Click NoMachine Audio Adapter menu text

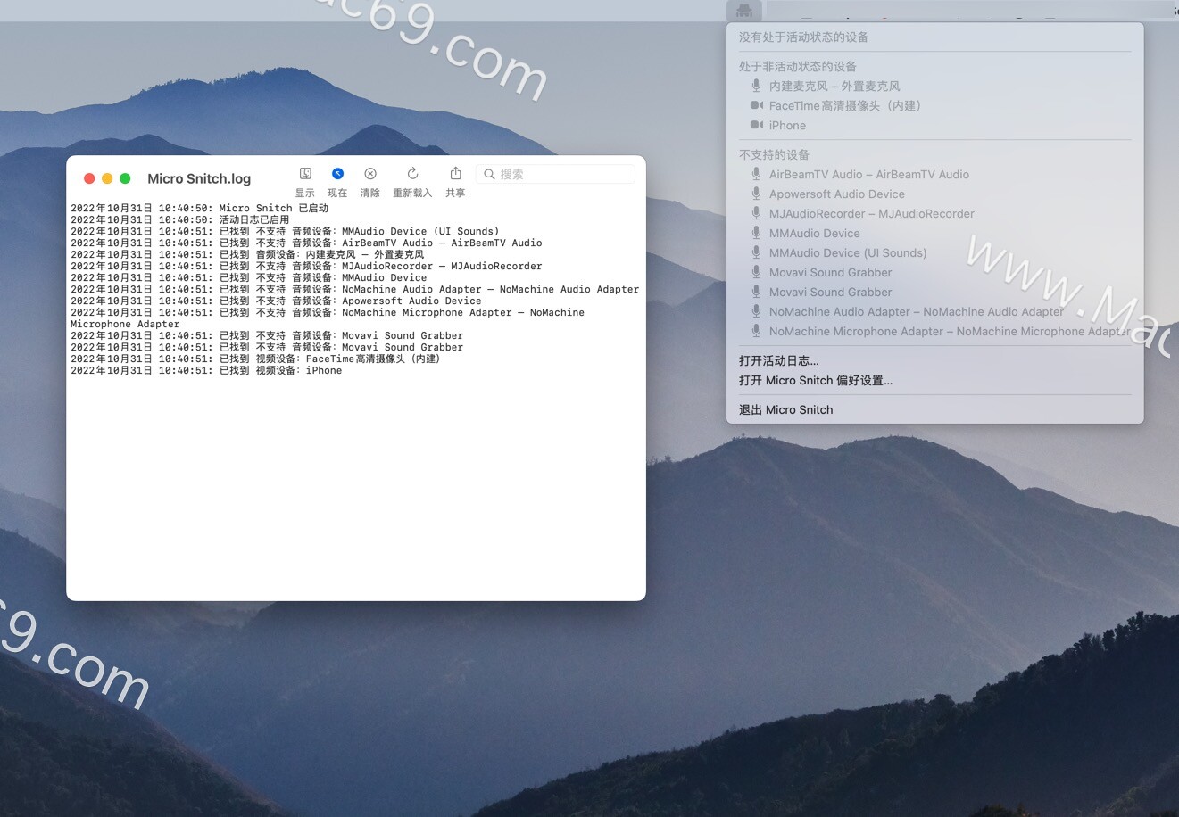pos(917,311)
